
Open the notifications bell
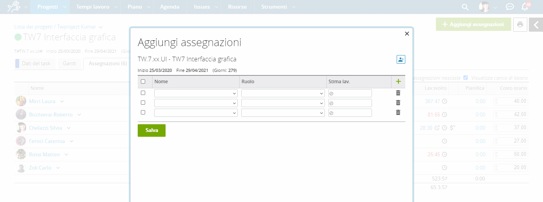click(524, 7)
